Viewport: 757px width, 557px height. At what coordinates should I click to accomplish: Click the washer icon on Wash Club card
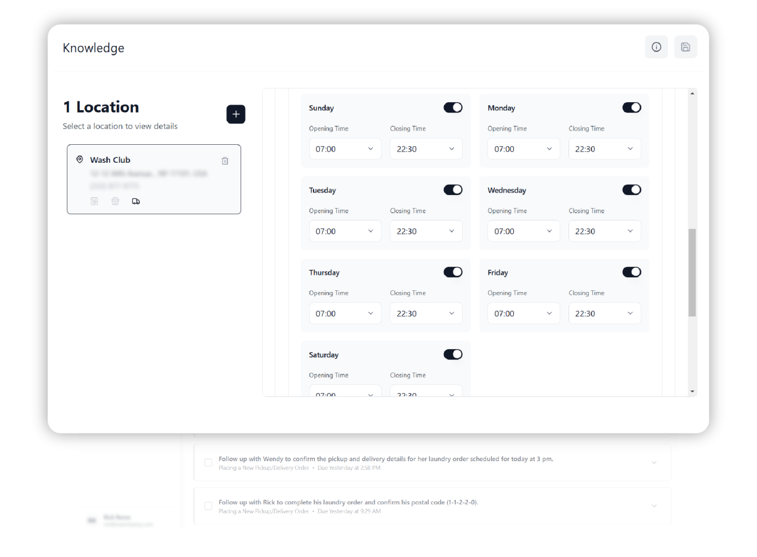tap(94, 201)
